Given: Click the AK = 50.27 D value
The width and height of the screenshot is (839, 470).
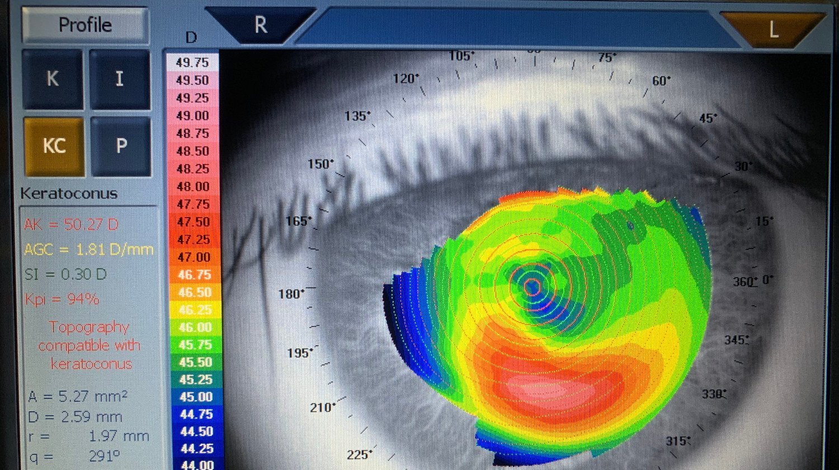Looking at the screenshot, I should pos(71,225).
